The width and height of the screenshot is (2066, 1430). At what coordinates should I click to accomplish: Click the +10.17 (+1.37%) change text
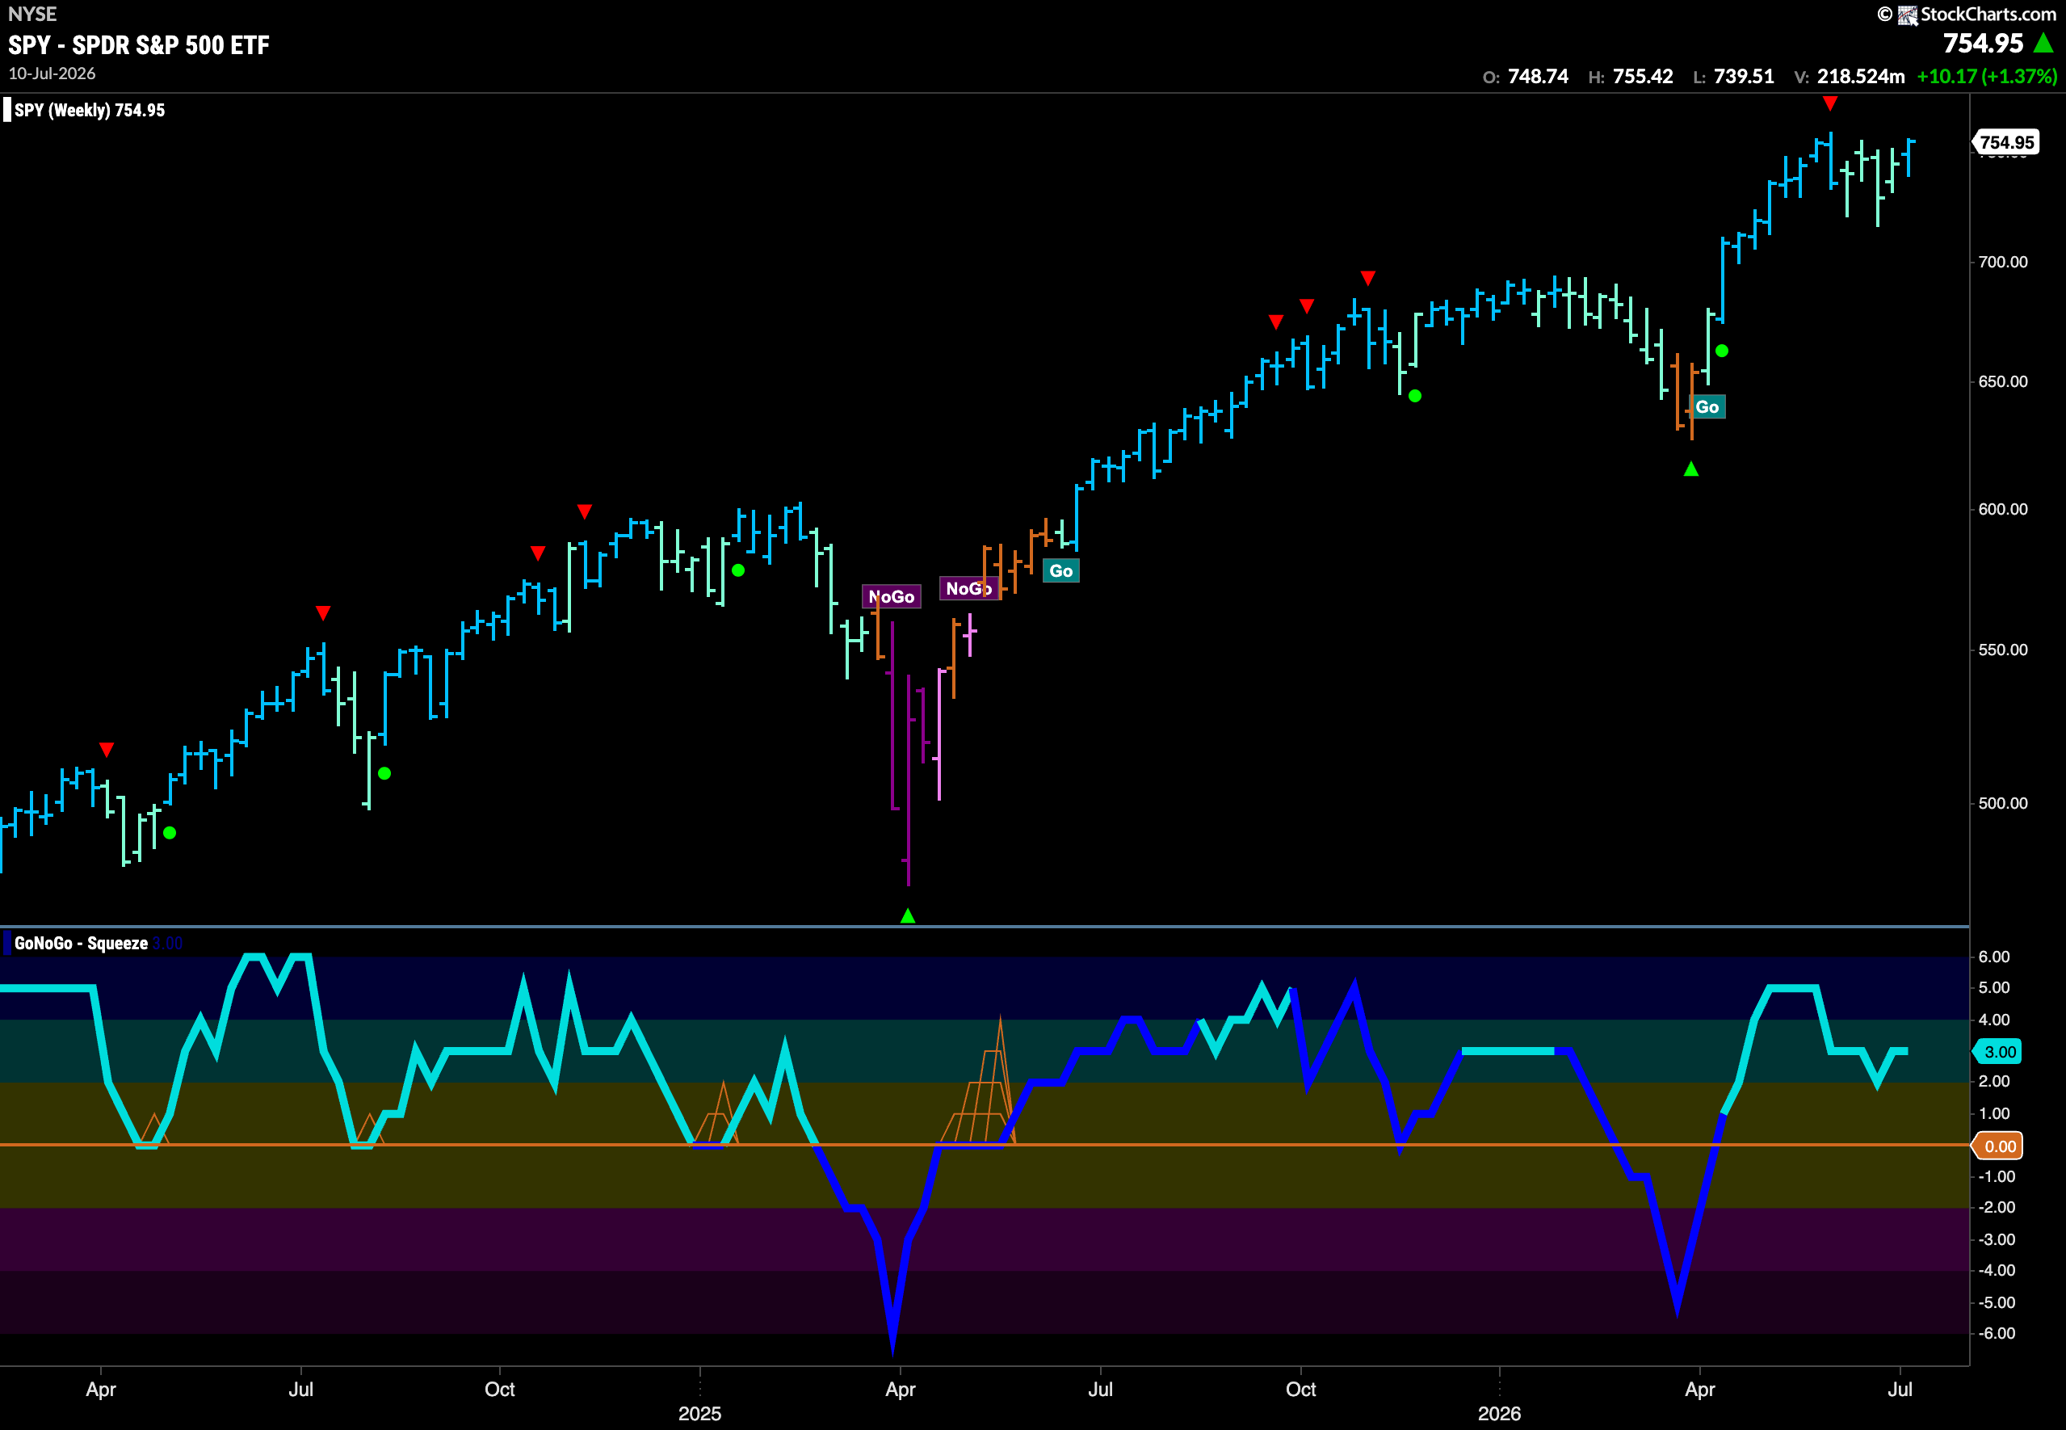[1986, 77]
